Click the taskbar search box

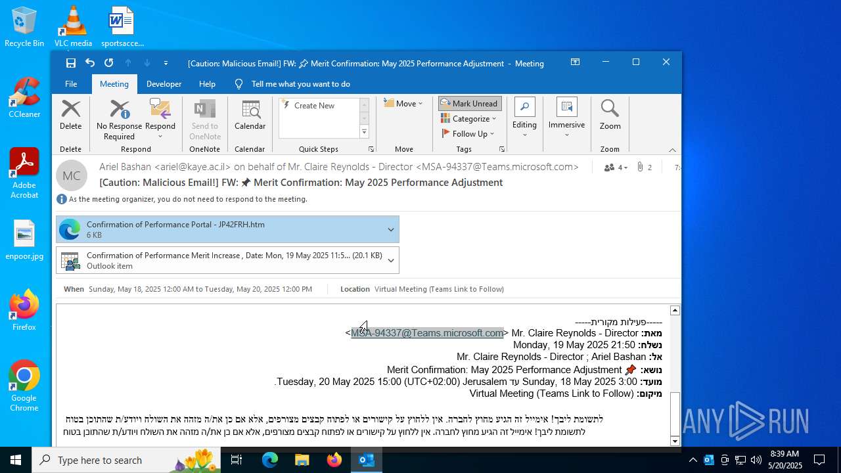coord(126,460)
